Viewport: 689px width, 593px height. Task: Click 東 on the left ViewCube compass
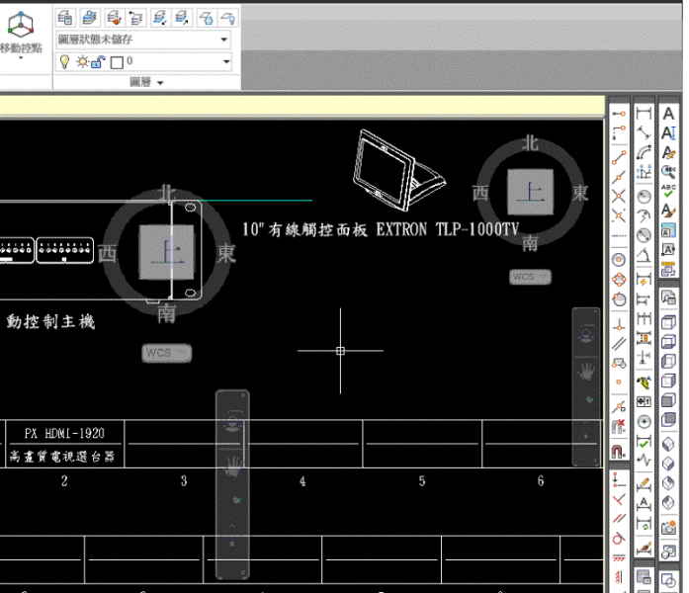click(x=226, y=253)
